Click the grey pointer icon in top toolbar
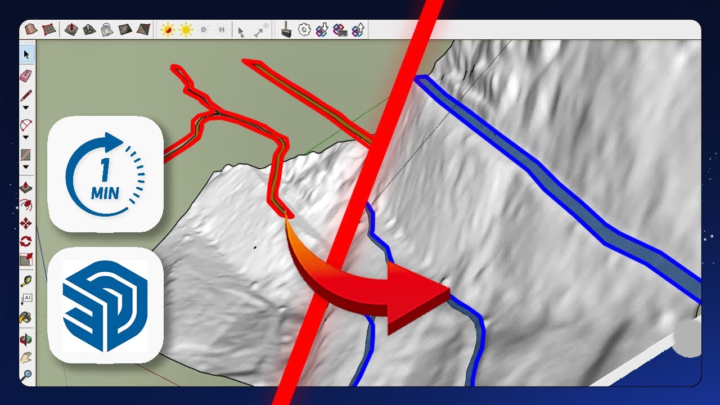 tap(241, 31)
